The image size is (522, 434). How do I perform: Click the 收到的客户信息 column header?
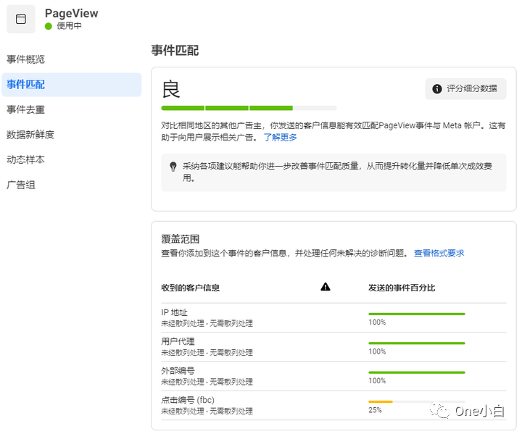[x=191, y=288]
